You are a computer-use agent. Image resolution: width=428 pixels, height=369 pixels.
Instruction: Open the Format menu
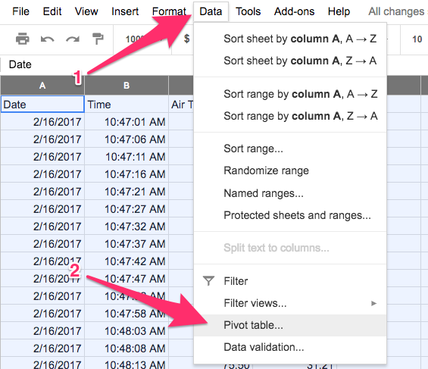tap(169, 11)
